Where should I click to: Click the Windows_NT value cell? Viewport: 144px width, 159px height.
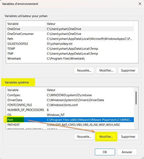(55, 115)
